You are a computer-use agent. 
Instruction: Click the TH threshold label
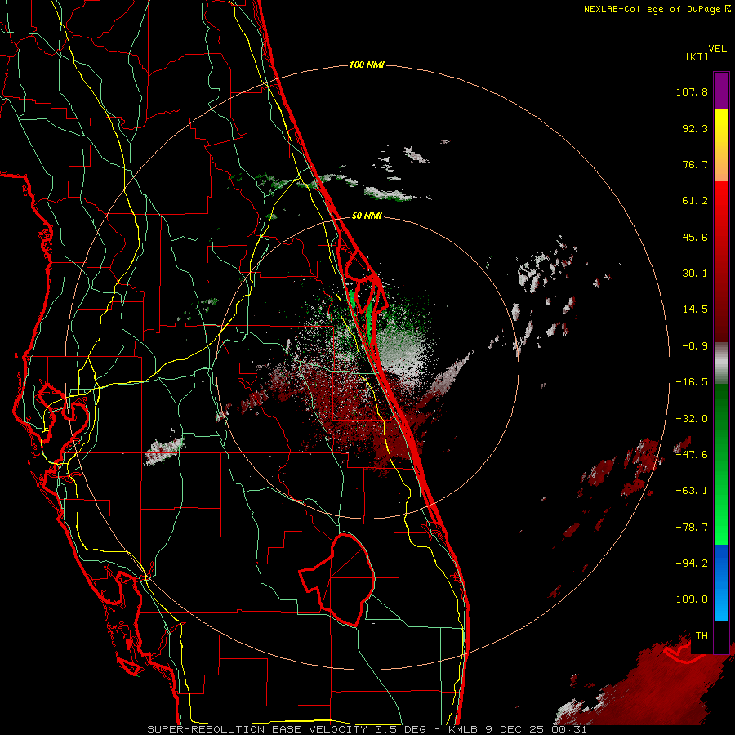(x=702, y=636)
